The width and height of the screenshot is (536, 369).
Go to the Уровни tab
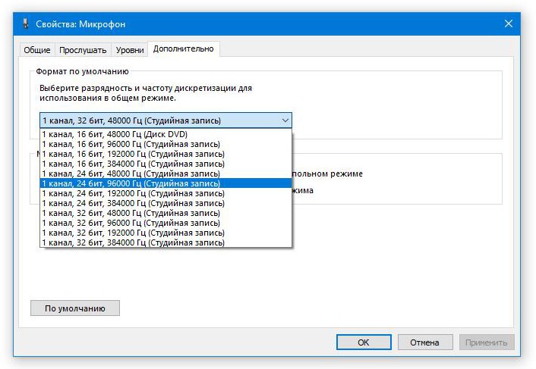(x=130, y=50)
